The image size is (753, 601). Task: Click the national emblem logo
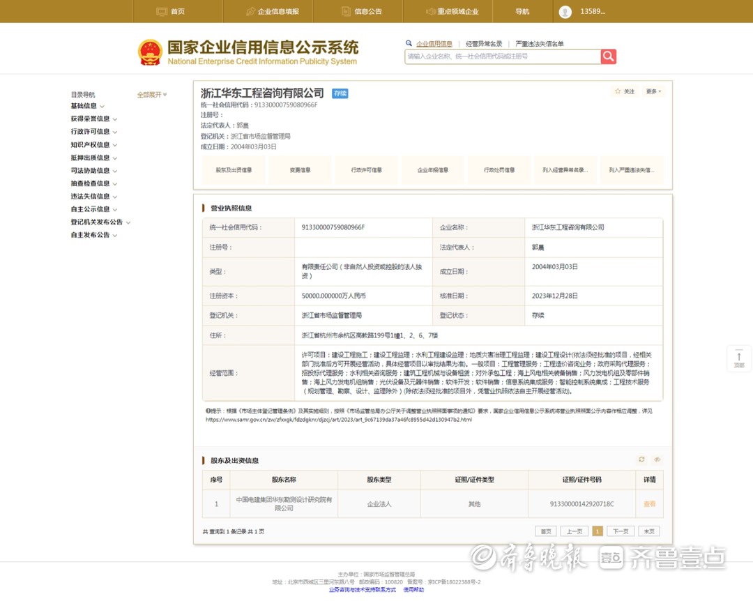coord(150,52)
